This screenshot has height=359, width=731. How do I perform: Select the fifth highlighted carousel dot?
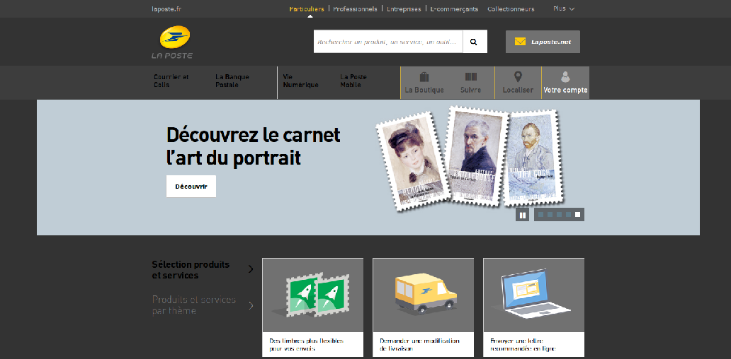point(577,214)
